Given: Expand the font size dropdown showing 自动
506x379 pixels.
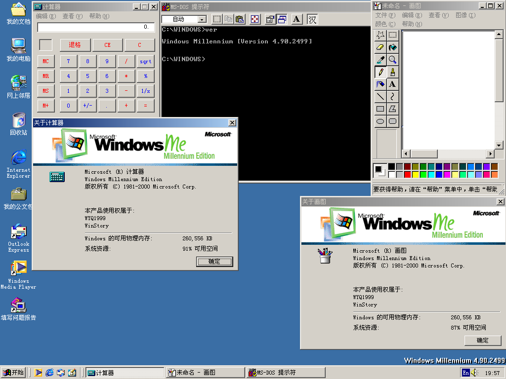Looking at the screenshot, I should point(202,19).
